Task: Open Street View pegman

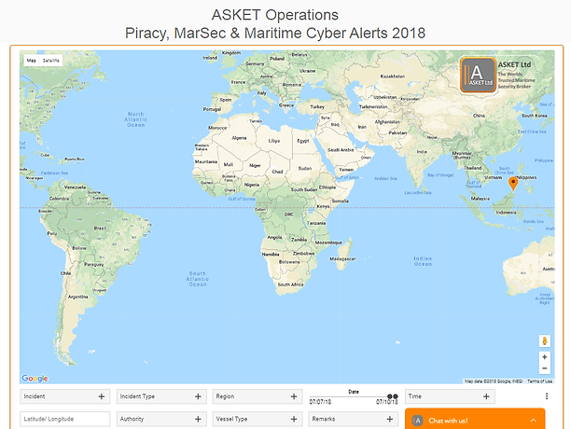Action: tap(545, 341)
